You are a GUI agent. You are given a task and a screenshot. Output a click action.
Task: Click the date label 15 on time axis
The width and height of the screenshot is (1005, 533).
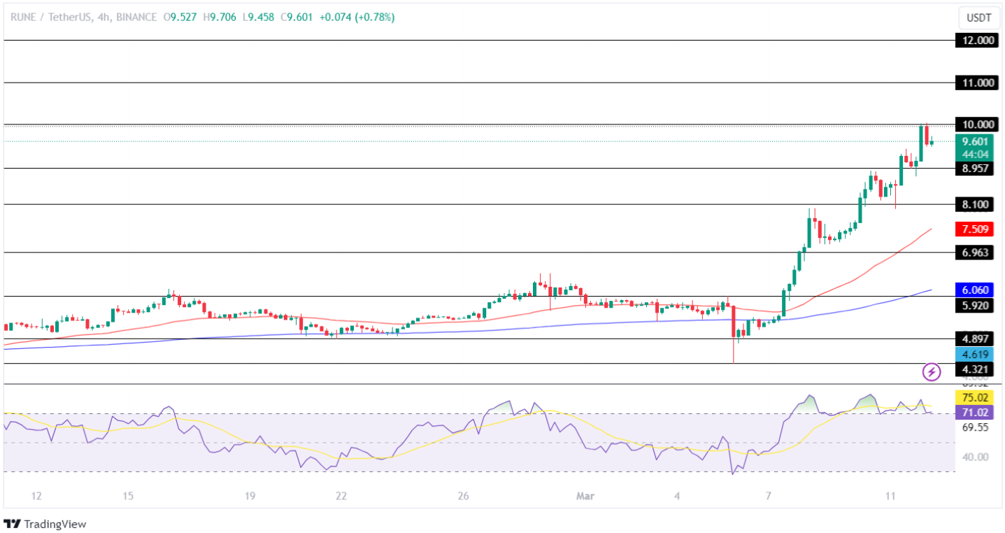coord(128,496)
